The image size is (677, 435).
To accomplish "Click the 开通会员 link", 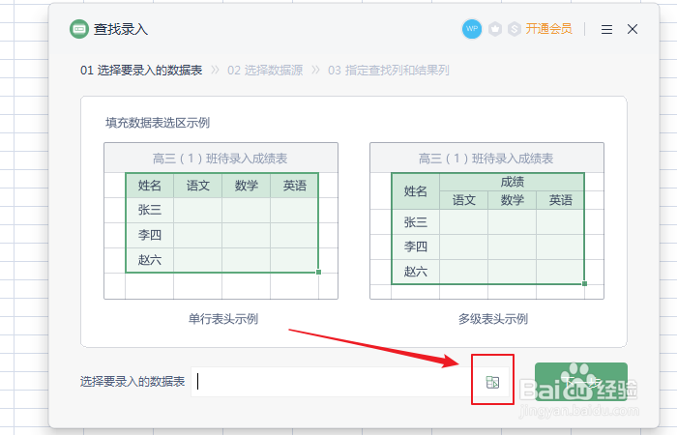I will (x=549, y=29).
